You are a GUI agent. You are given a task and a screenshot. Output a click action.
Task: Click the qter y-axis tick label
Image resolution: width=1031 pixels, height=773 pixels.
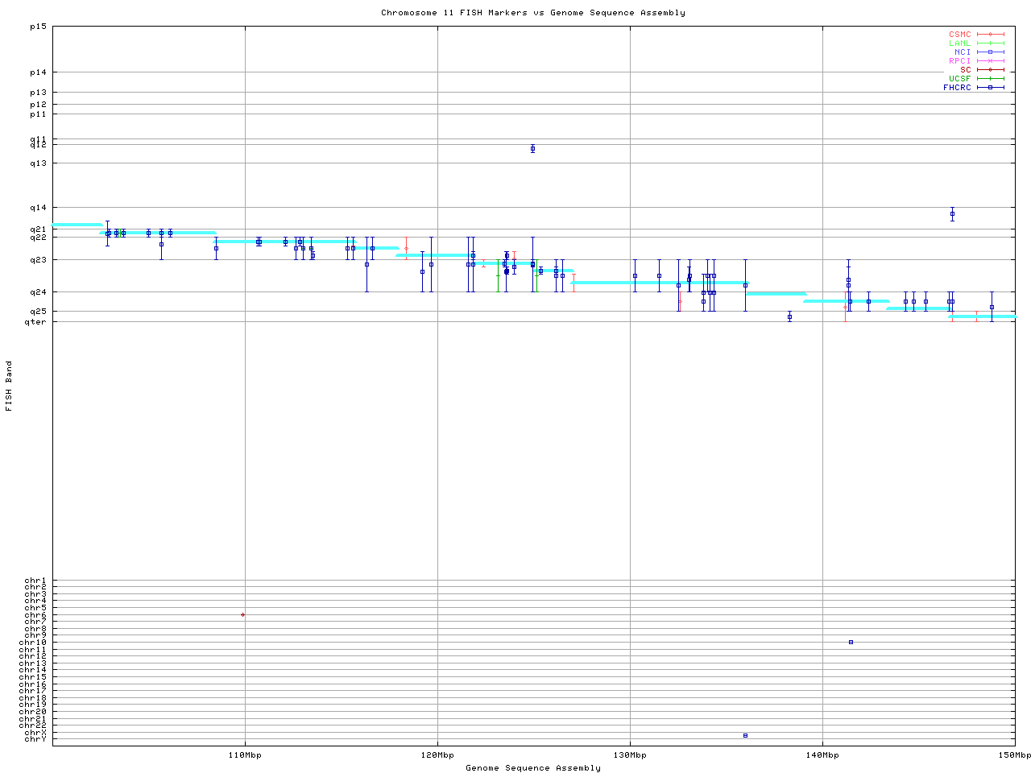tap(35, 322)
